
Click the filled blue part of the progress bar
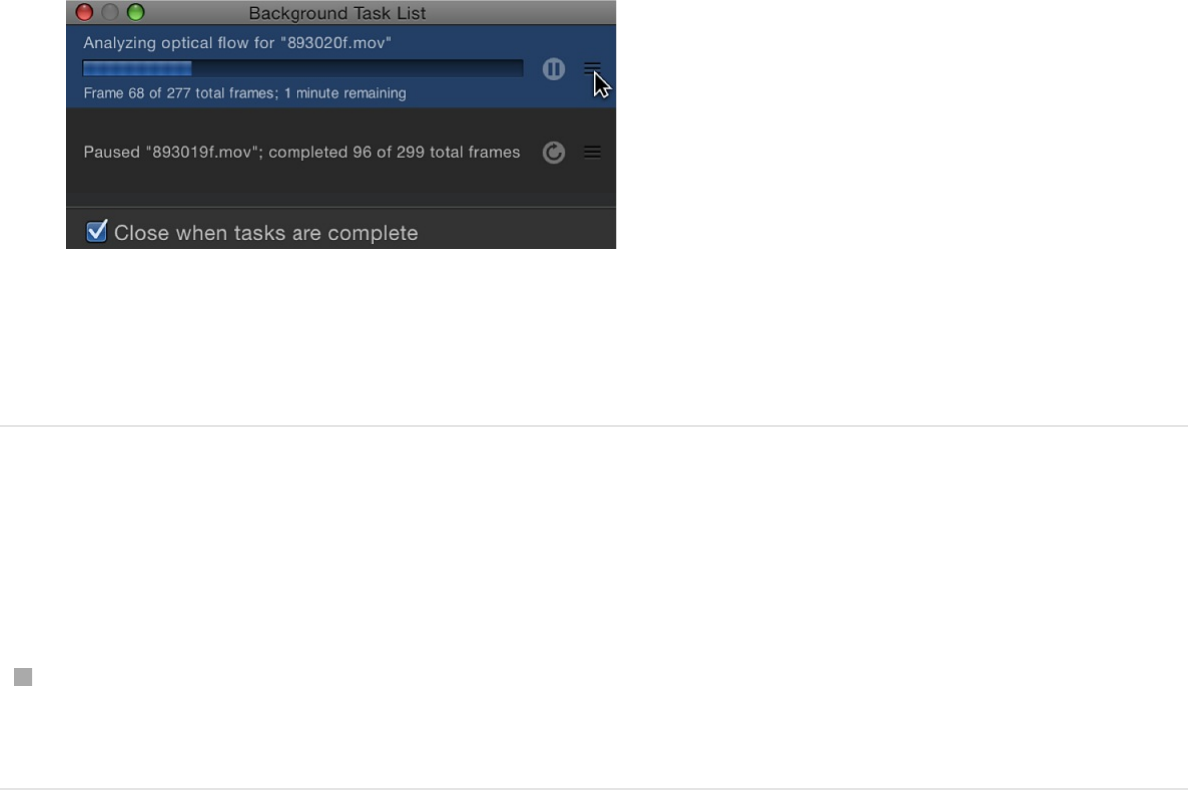[137, 69]
